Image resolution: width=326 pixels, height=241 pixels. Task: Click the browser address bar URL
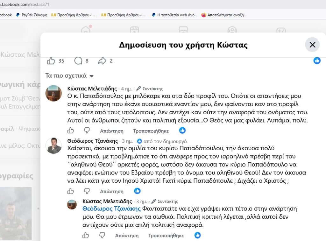[x=25, y=4]
